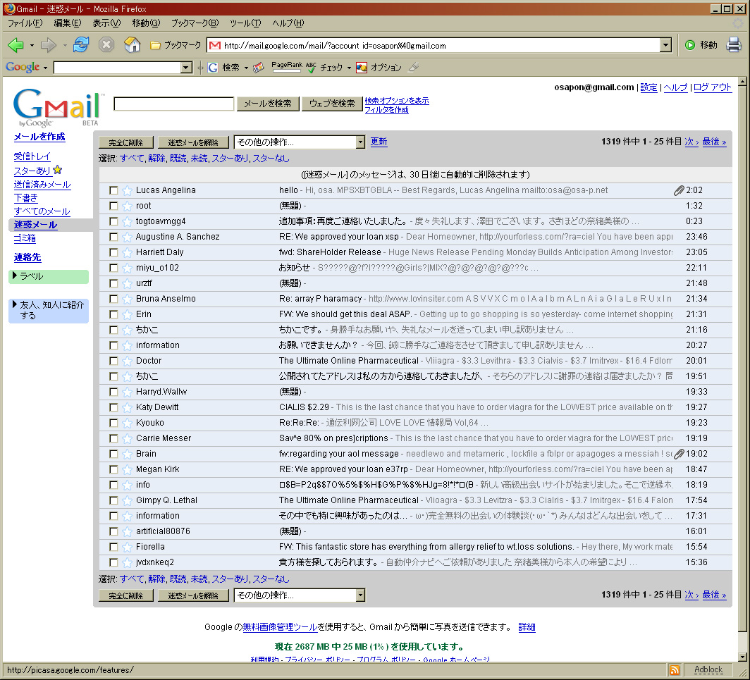Check the box for Lucas Angelina's message
Viewport: 750px width, 680px height.
click(x=113, y=190)
